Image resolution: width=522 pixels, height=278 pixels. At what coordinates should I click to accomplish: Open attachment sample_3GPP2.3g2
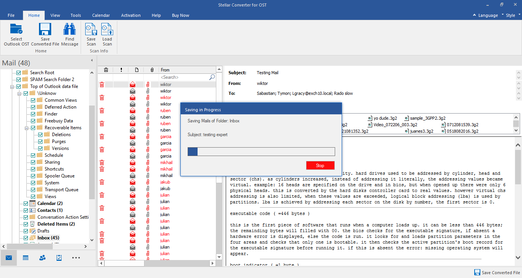[x=425, y=118]
